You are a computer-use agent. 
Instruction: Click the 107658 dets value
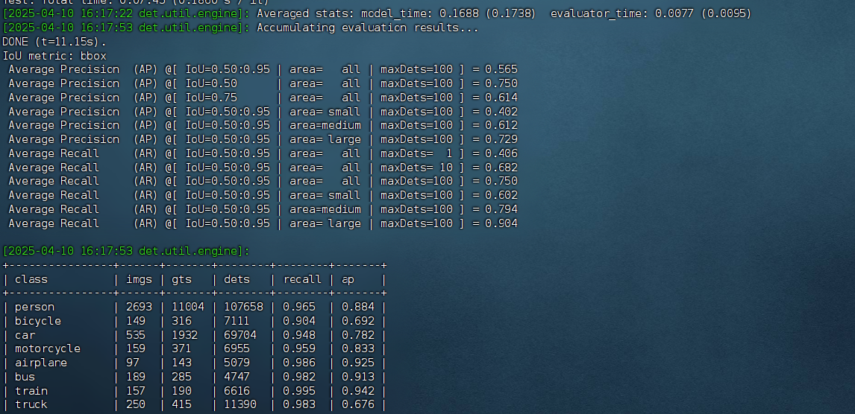[243, 307]
